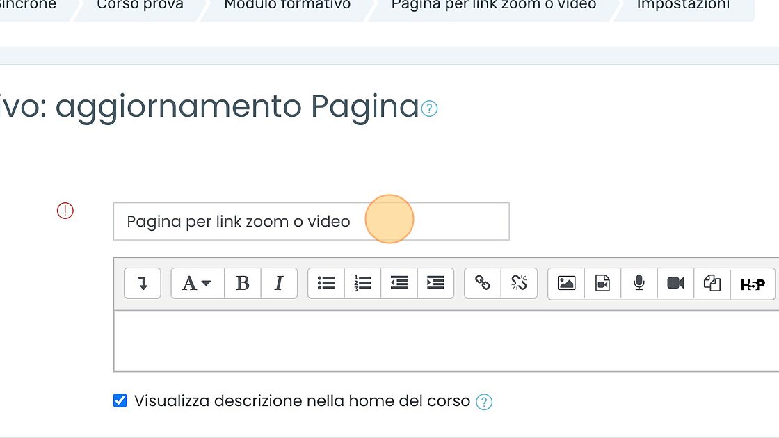Insert an unordered bullet list

326,283
